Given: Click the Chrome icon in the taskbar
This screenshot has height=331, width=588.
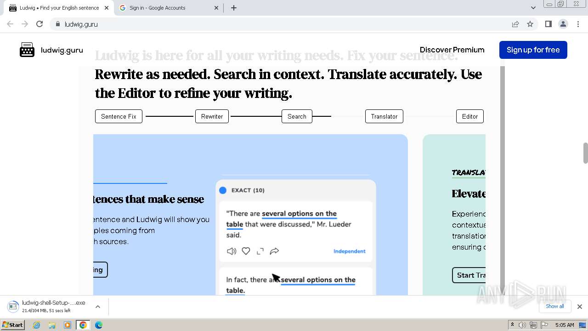Looking at the screenshot, I should 83,325.
